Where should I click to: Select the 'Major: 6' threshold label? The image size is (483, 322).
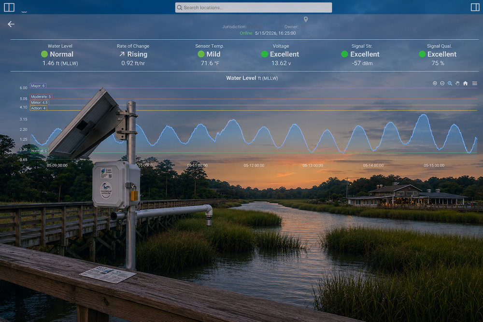[x=38, y=86]
